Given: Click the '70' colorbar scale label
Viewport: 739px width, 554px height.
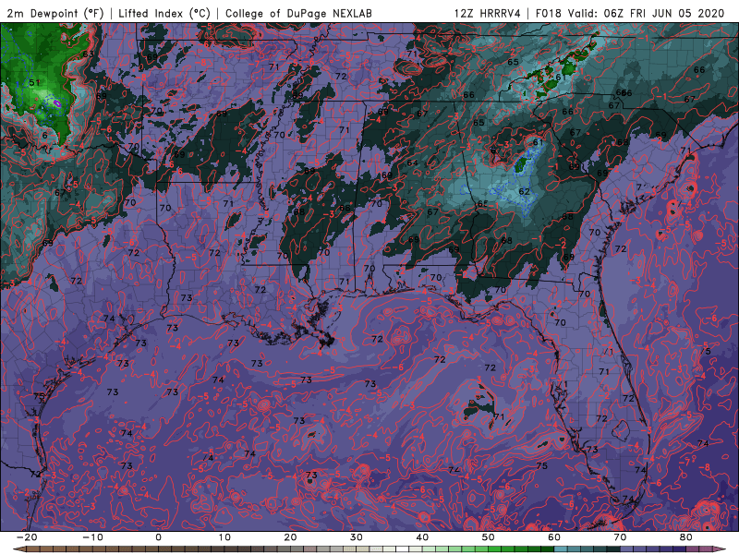Looking at the screenshot, I should [x=620, y=537].
